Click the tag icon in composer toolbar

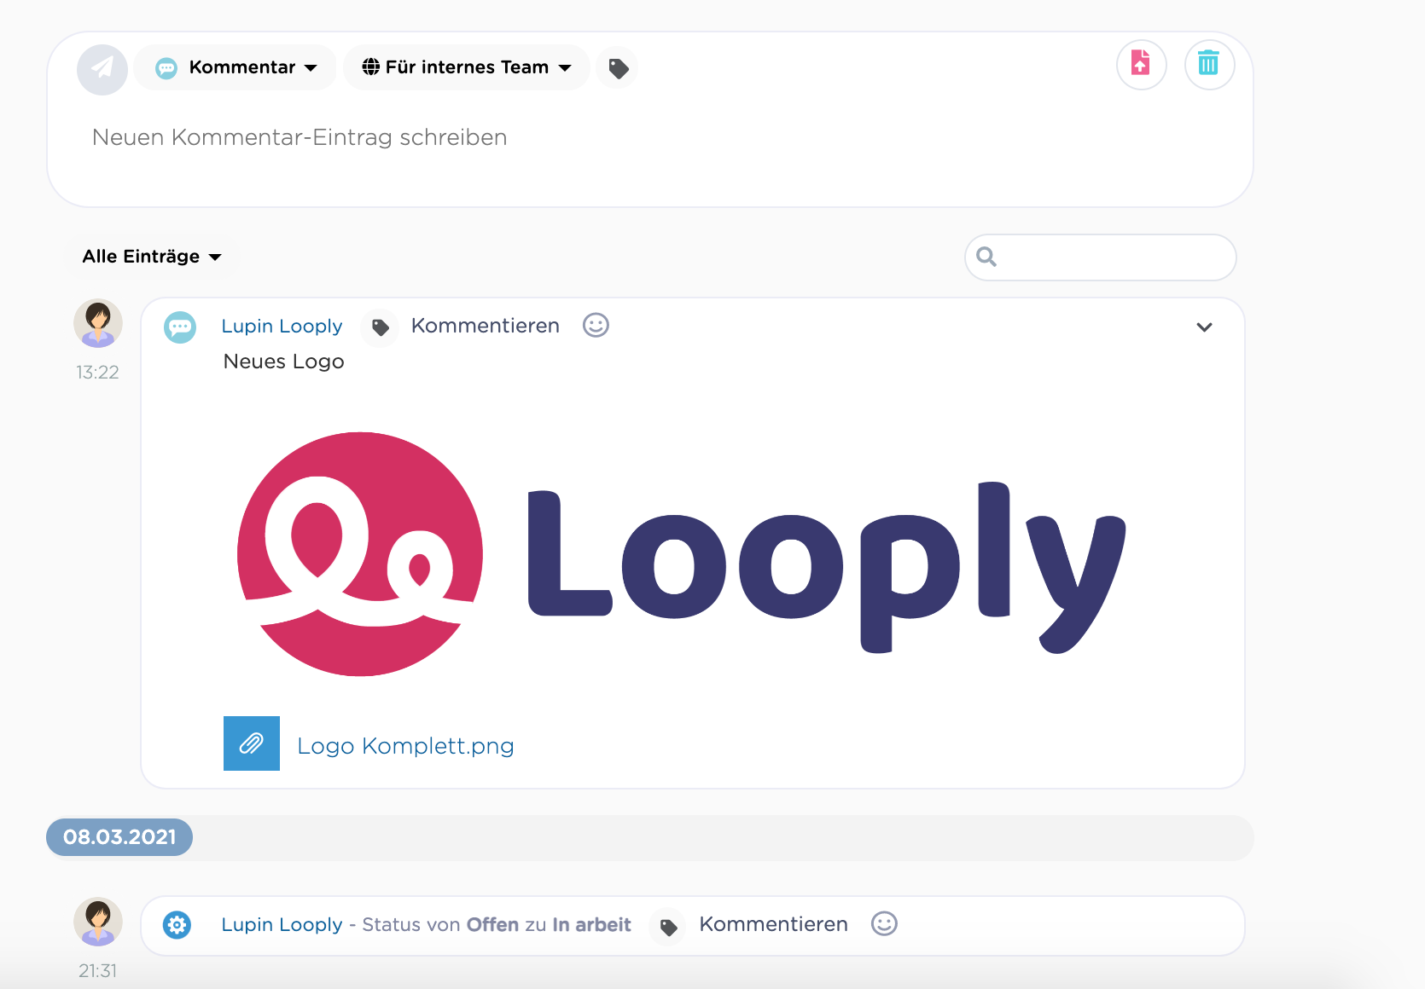click(618, 68)
